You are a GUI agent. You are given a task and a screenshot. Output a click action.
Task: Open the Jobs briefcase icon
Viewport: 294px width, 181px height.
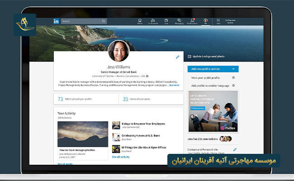tap(166, 21)
